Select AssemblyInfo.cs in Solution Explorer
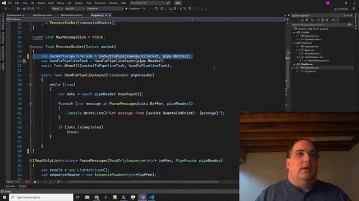The image size is (359, 201). click(x=312, y=54)
